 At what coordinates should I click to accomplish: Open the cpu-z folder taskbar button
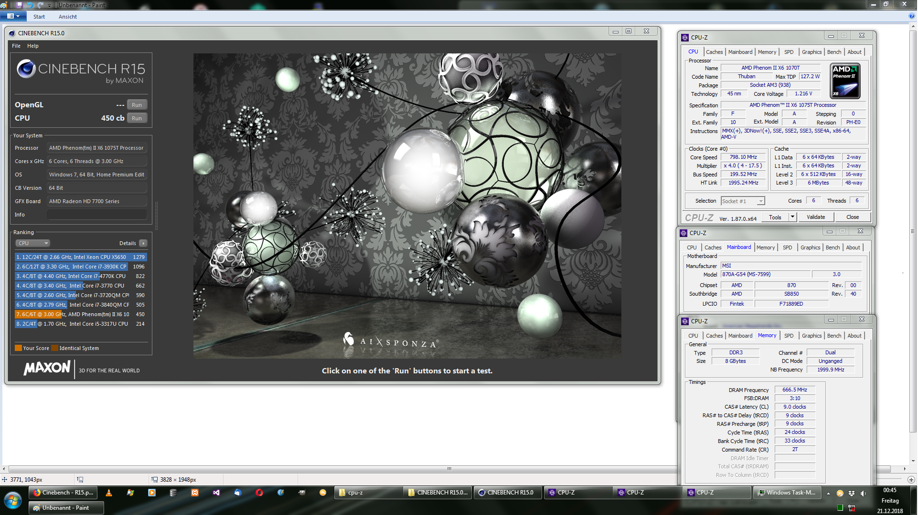(x=368, y=493)
